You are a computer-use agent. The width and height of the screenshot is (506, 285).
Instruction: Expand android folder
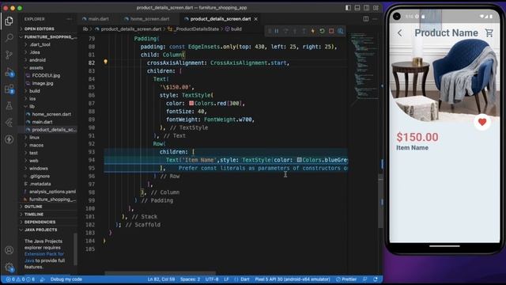click(37, 60)
